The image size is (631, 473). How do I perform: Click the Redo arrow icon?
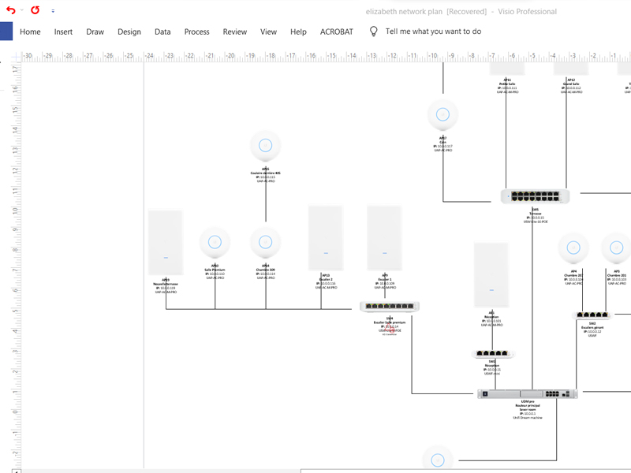tap(35, 10)
